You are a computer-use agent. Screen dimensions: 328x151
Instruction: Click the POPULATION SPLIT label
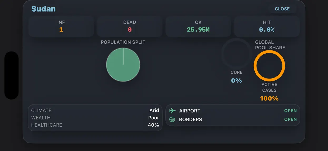tap(123, 42)
